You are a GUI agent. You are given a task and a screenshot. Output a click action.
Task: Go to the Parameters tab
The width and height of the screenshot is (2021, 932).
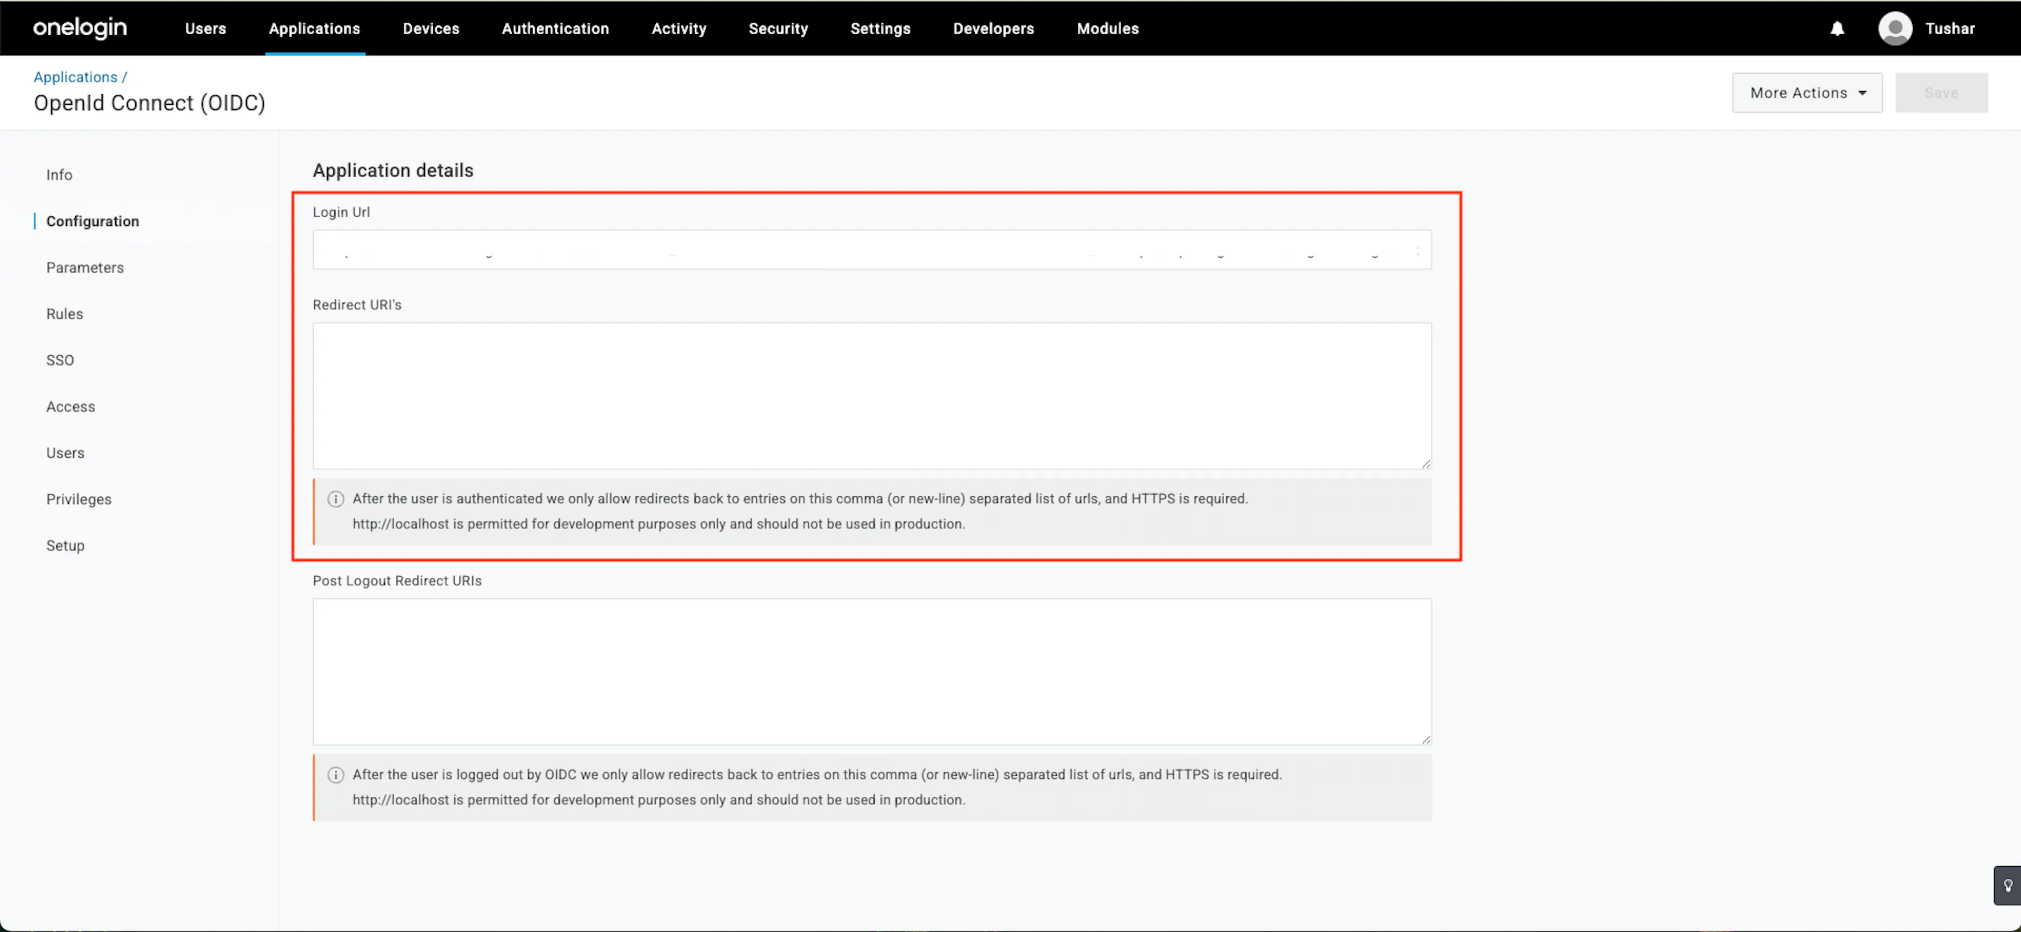click(85, 267)
